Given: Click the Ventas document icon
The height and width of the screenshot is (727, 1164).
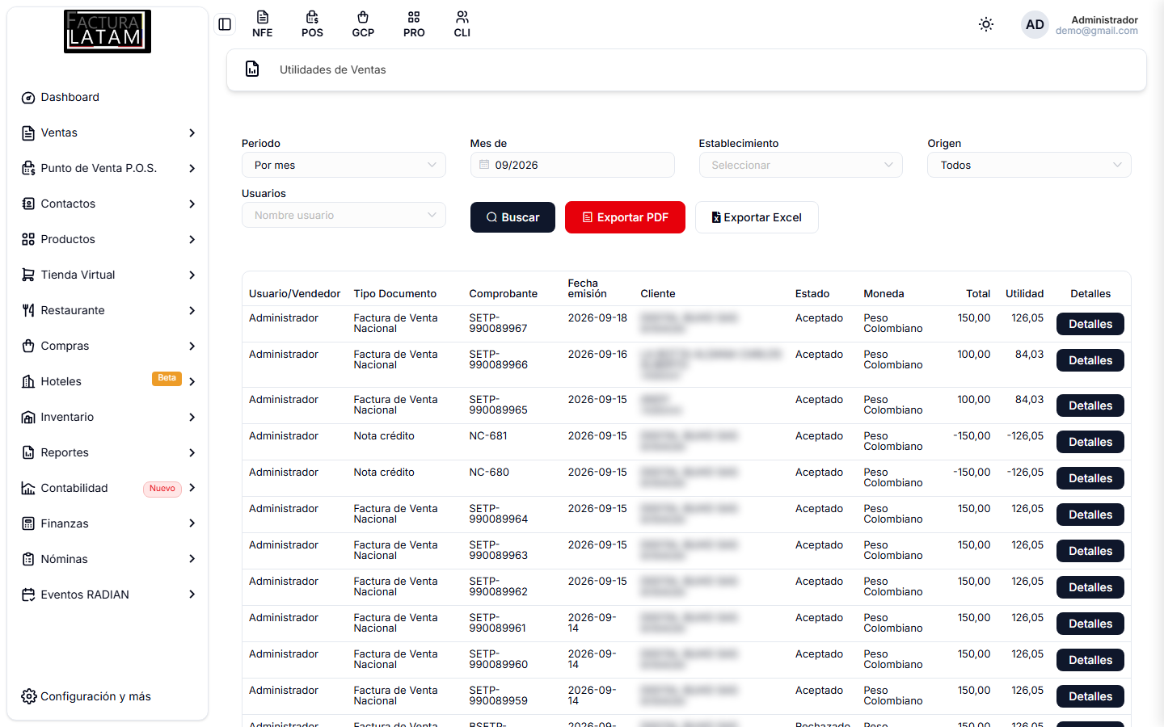Looking at the screenshot, I should click(x=28, y=133).
